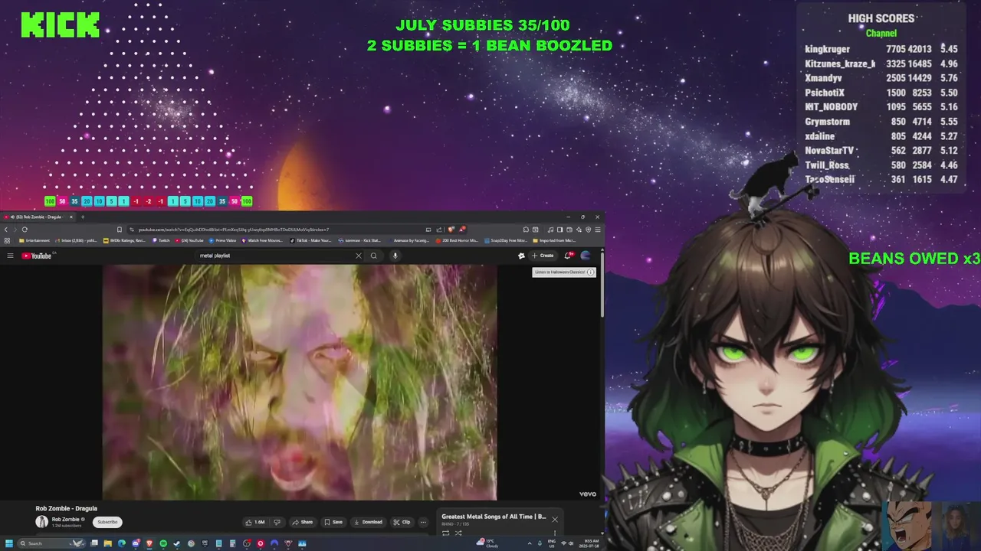The image size is (981, 551).
Task: Toggle playlist loop
Action: (x=445, y=533)
